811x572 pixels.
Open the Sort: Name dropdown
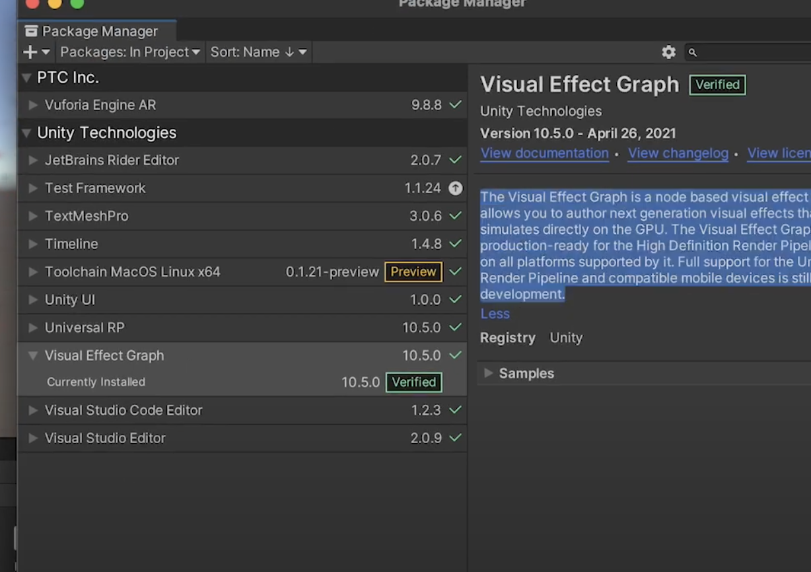pos(258,52)
